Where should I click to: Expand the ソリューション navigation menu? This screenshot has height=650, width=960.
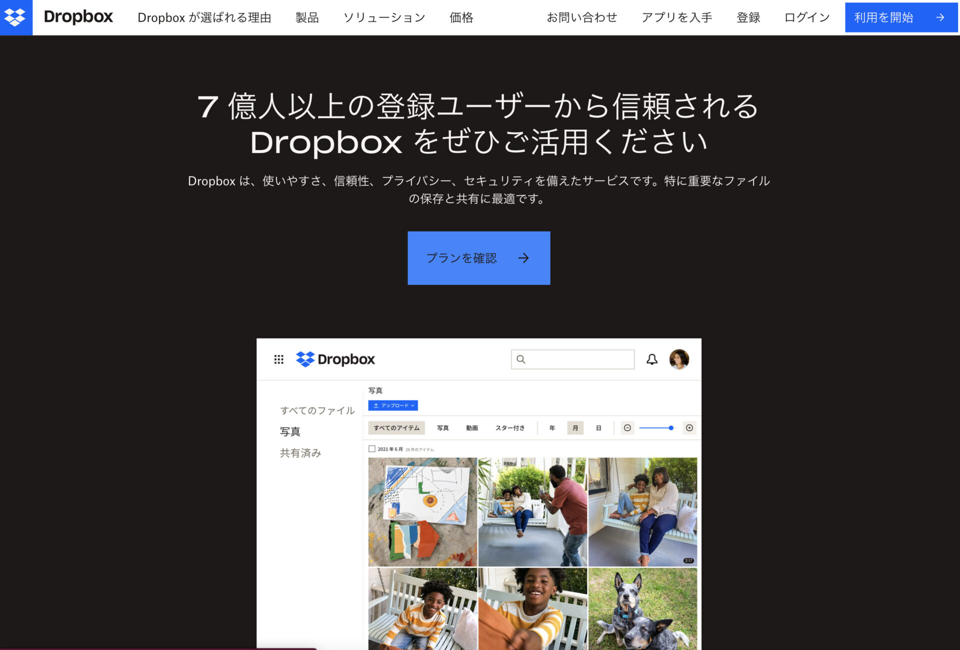click(x=384, y=17)
